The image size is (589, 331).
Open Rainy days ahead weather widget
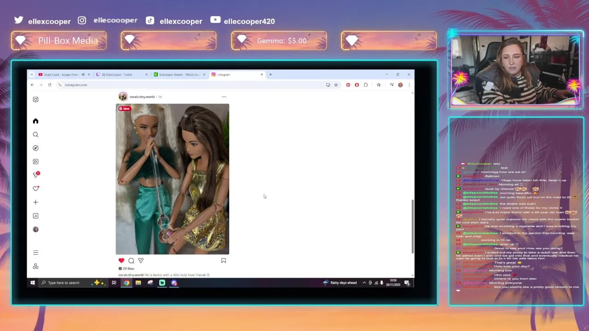click(340, 283)
